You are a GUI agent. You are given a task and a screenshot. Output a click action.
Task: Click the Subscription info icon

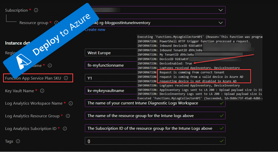[36, 10]
